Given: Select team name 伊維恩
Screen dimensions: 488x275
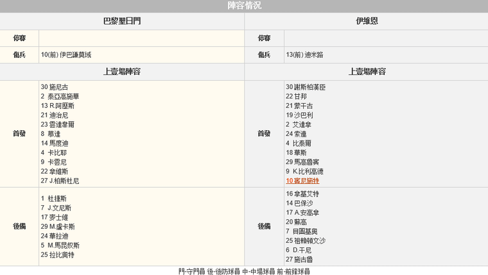Looking at the screenshot, I should coord(367,21).
